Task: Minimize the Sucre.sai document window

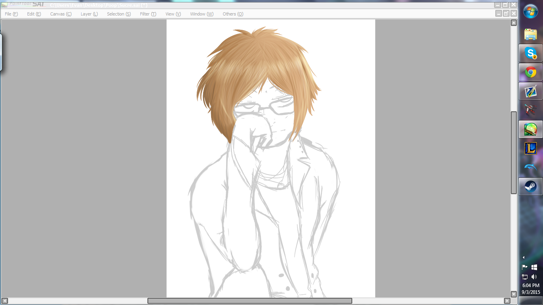Action: tap(498, 14)
